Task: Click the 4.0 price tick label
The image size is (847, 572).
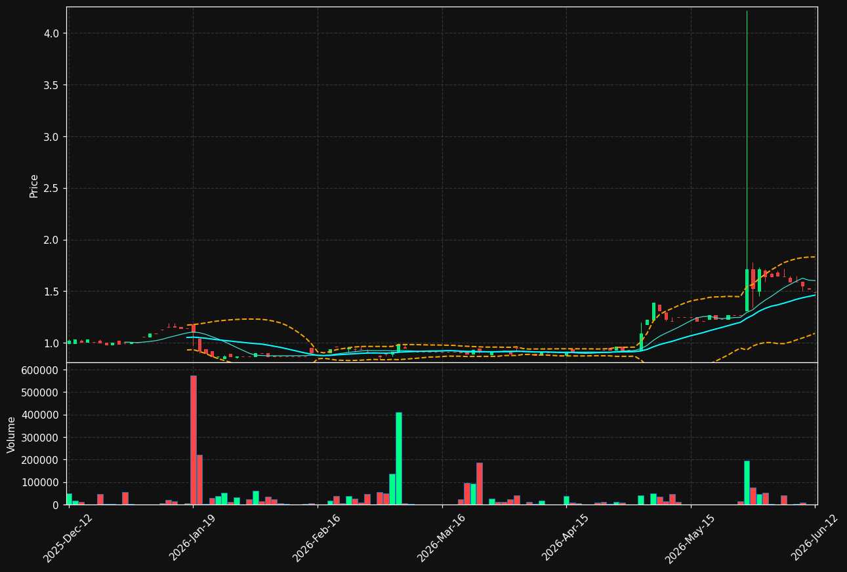Action: [x=51, y=33]
